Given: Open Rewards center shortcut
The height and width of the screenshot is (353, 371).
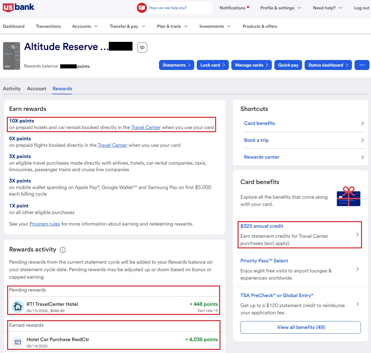Looking at the screenshot, I should point(305,157).
